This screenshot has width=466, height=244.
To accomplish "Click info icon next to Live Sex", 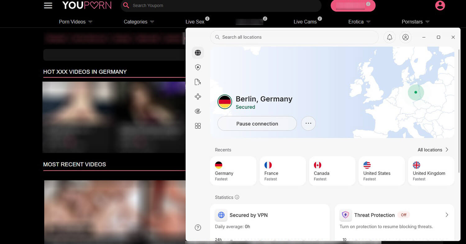I will click(207, 19).
